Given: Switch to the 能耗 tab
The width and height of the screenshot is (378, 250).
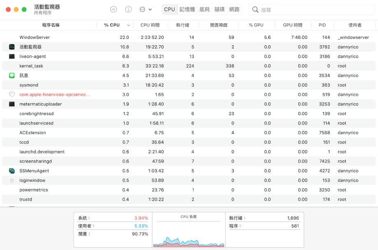Looking at the screenshot, I should tap(205, 9).
